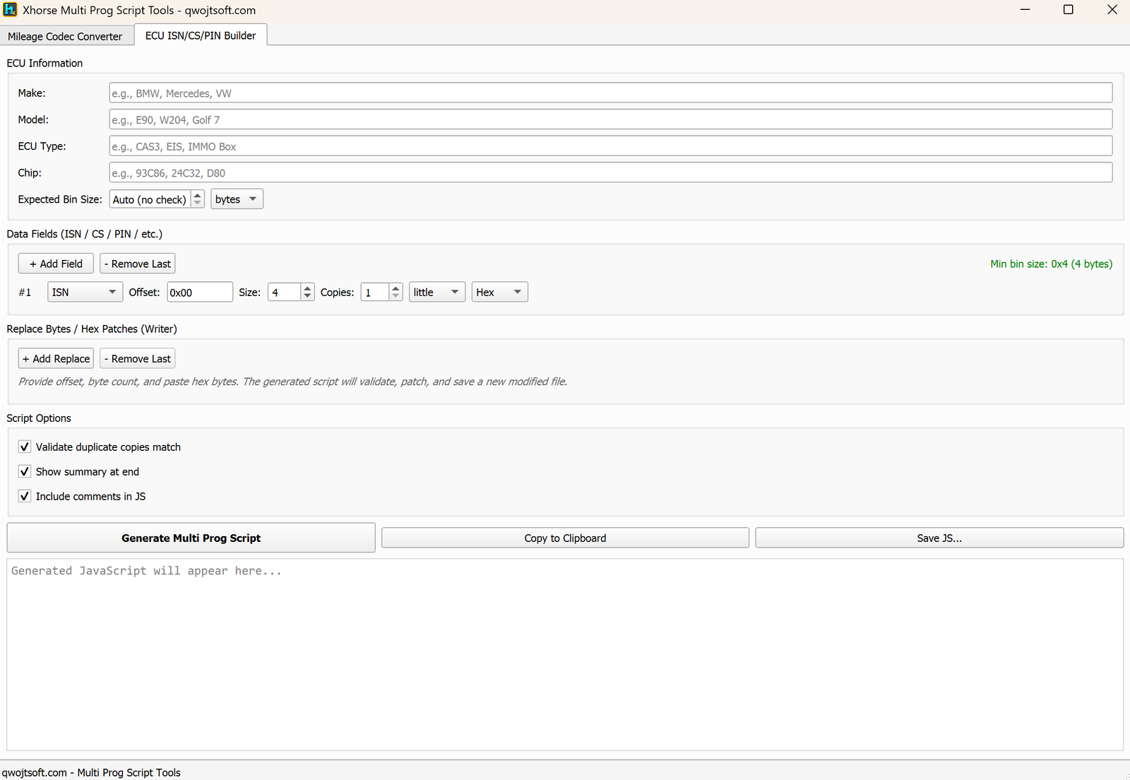The width and height of the screenshot is (1130, 780).
Task: Click the + Add Field button
Action: 56,264
